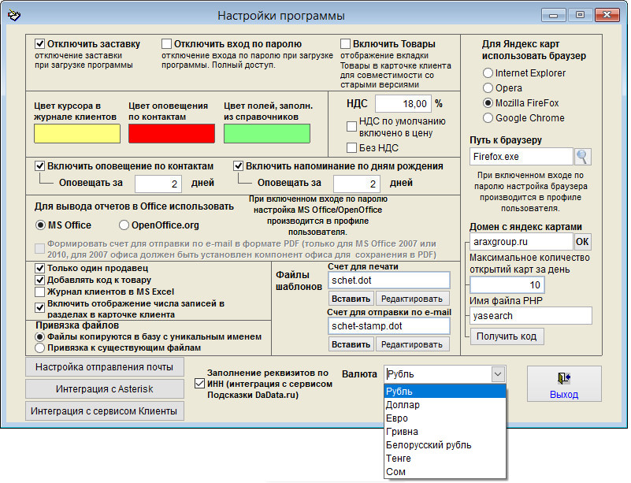Uncheck Только один продавец
This screenshot has width=631, height=483.
pyautogui.click(x=39, y=268)
